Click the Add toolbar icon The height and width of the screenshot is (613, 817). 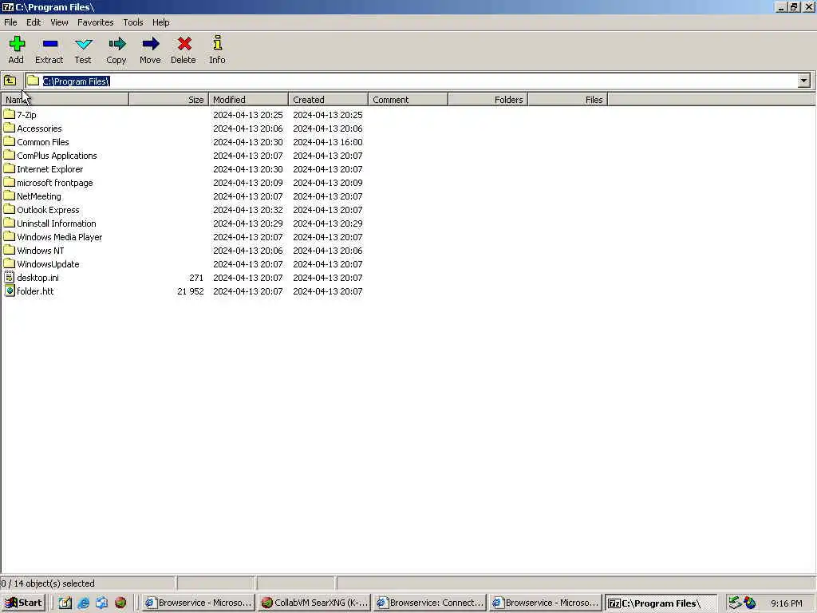pos(17,44)
